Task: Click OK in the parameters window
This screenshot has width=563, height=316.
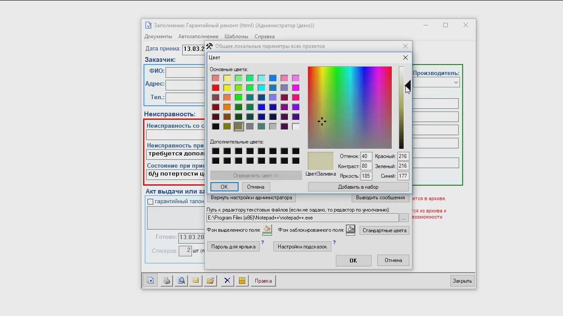Action: tap(353, 260)
